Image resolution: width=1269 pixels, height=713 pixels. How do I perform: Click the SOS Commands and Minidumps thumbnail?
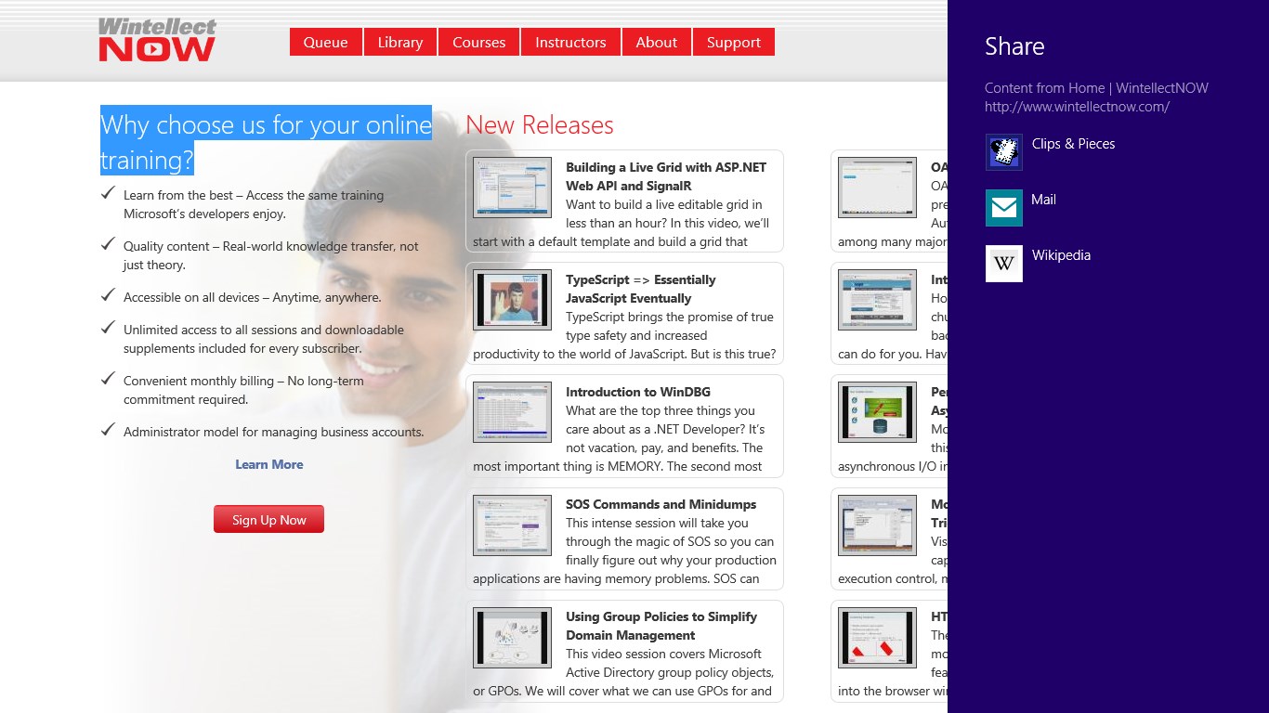512,525
